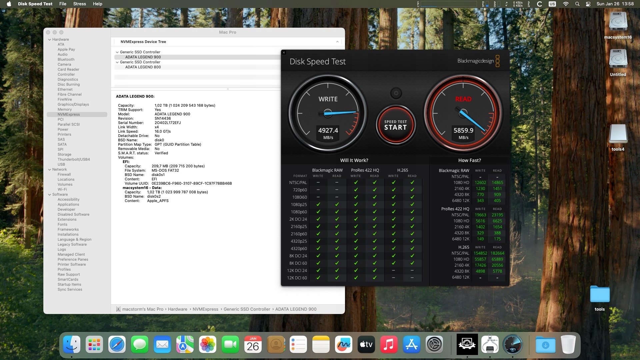The image size is (640, 360).
Task: Collapse the Hardware section in sidebar
Action: point(50,40)
